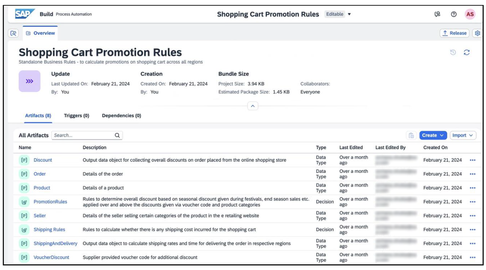Open more options for VoucherDiscount row
The height and width of the screenshot is (270, 486).
[472, 257]
